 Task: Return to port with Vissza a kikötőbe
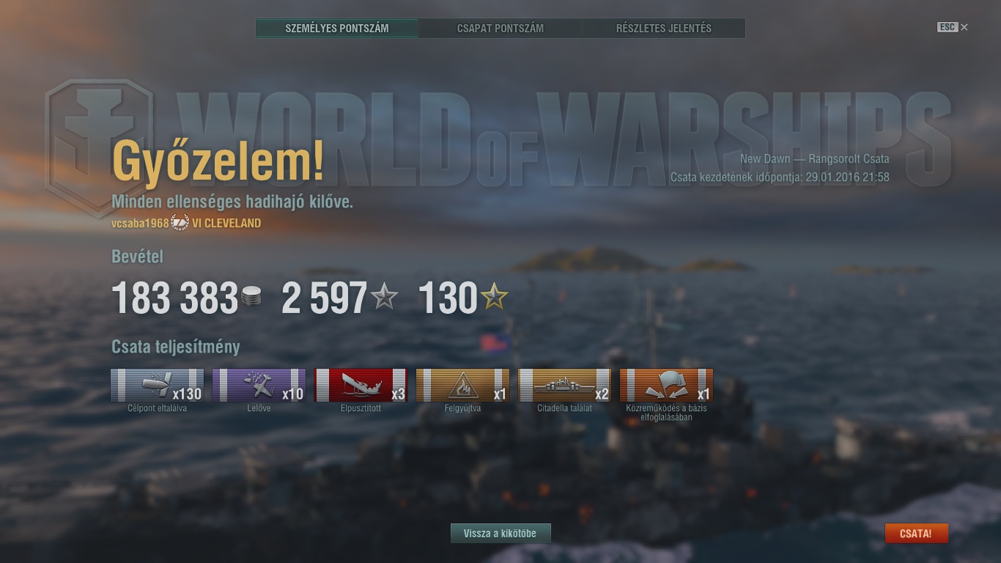[500, 534]
